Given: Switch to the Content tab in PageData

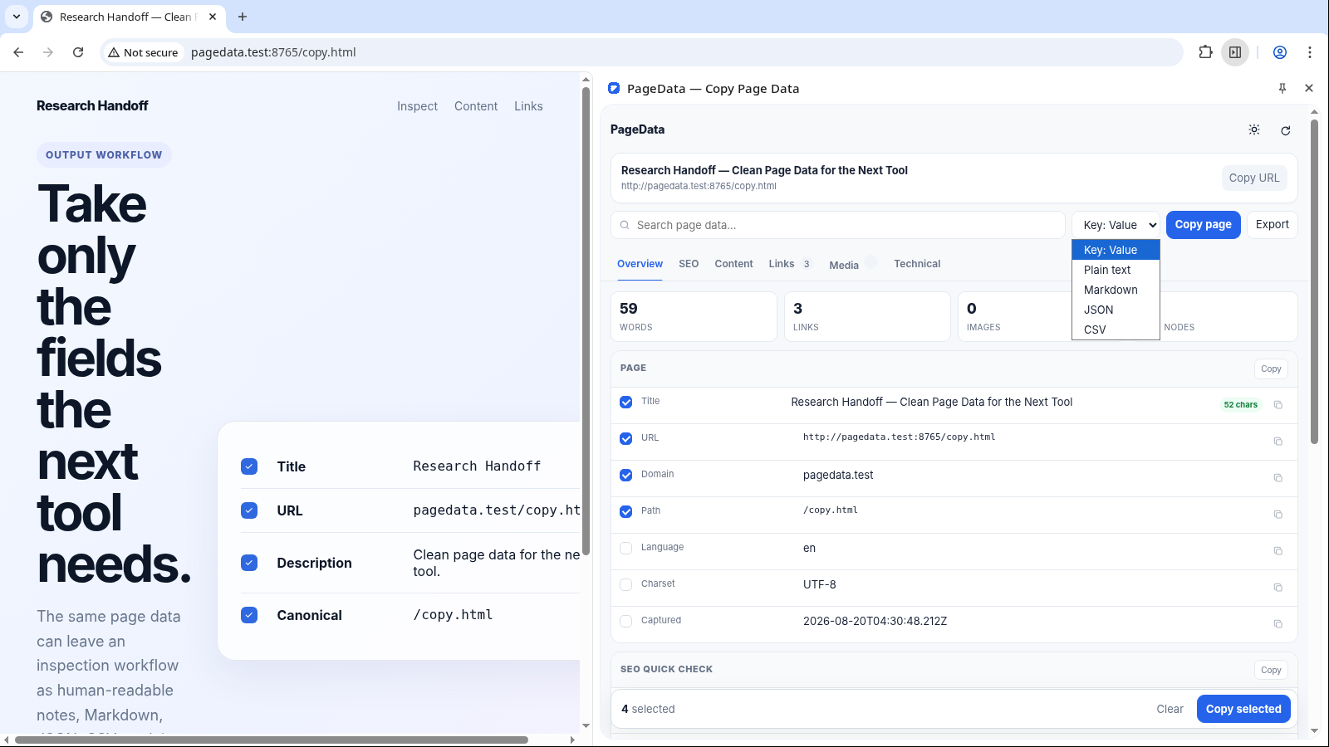Looking at the screenshot, I should (733, 264).
